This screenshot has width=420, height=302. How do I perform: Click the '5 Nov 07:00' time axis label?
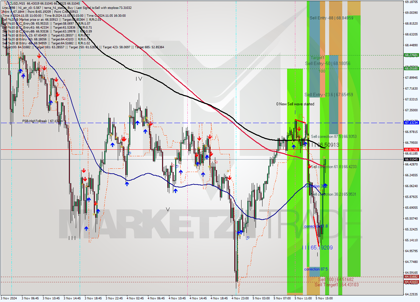click(282, 298)
